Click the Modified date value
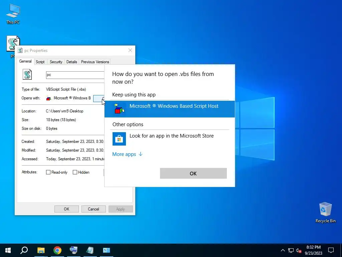Screen dimensions: 342x257 tap(75, 150)
